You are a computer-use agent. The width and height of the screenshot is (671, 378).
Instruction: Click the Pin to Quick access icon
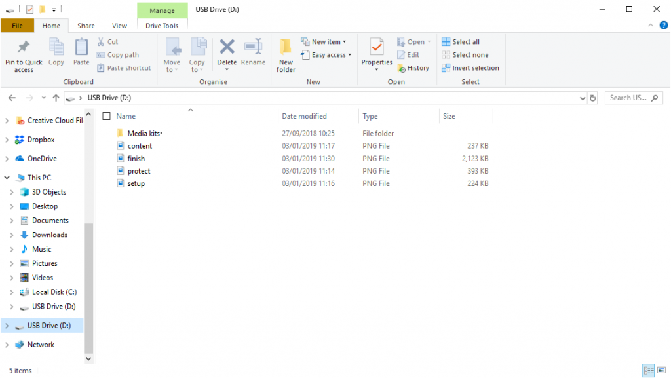pyautogui.click(x=24, y=47)
